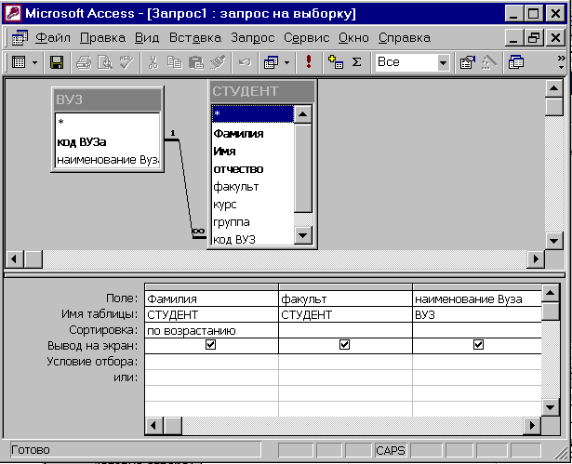Click the Print toolbar icon

pos(84,62)
